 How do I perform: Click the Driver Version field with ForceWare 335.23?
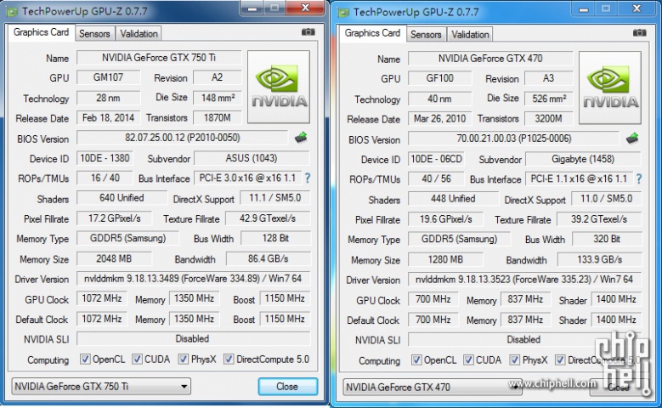pyautogui.click(x=525, y=280)
